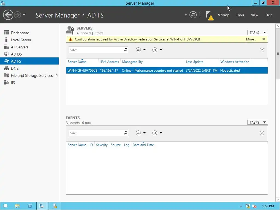Open the Servers saved queries disk icon

(155, 50)
